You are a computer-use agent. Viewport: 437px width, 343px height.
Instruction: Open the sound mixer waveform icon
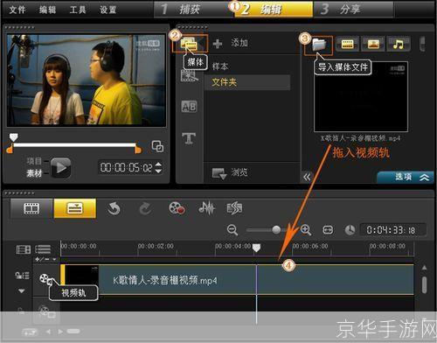(206, 208)
